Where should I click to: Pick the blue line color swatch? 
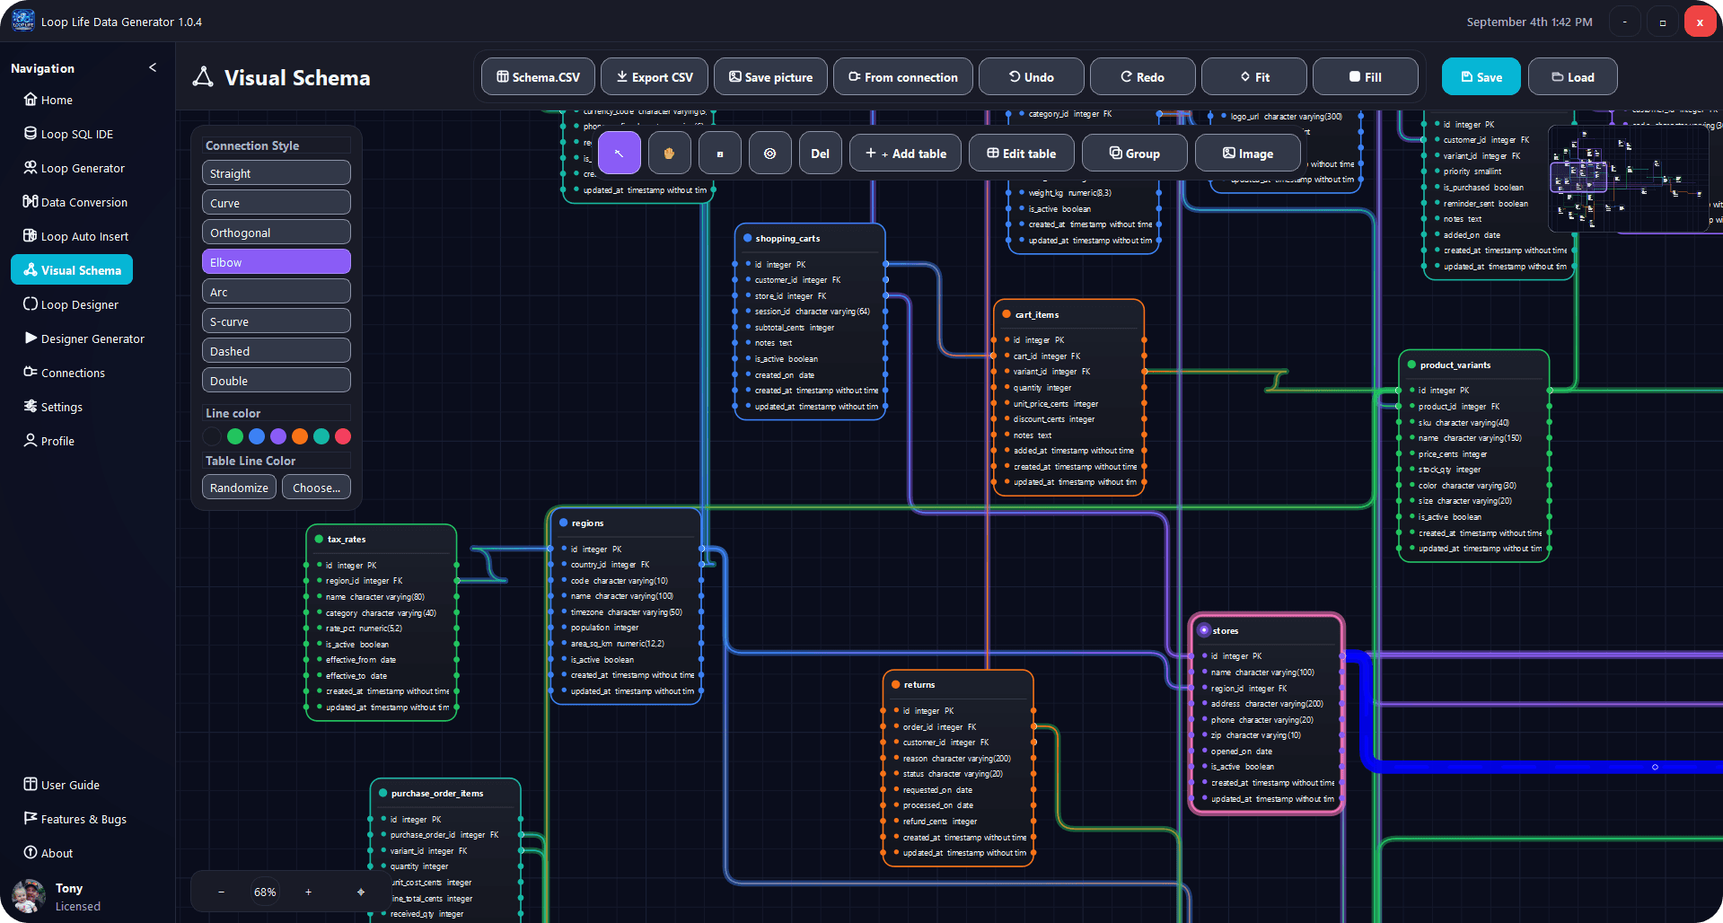point(257,436)
